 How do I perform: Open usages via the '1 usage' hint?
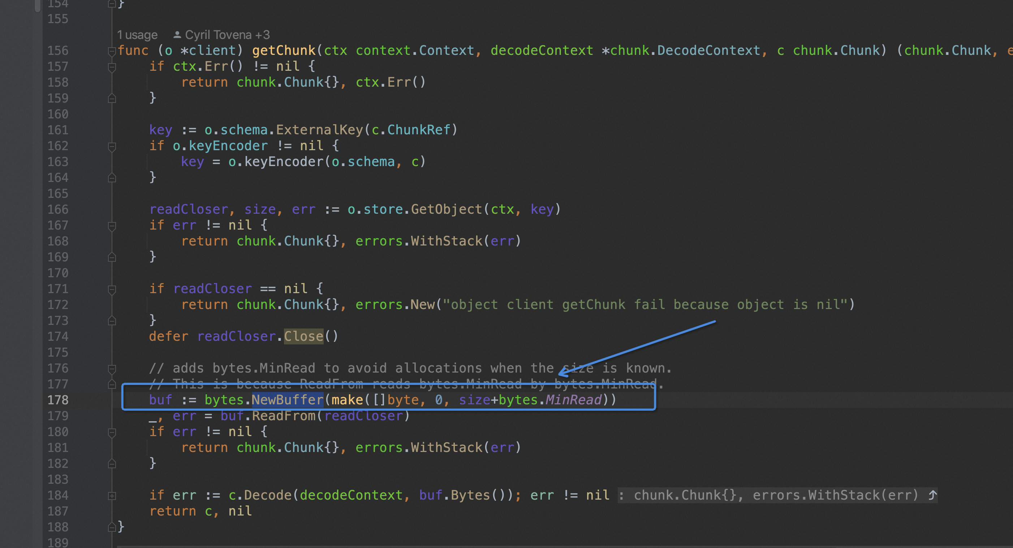point(137,34)
